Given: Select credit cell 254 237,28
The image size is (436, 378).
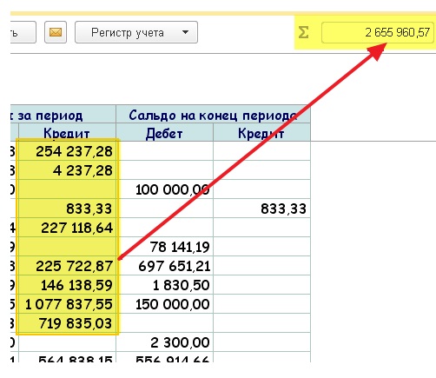Looking at the screenshot, I should (68, 151).
